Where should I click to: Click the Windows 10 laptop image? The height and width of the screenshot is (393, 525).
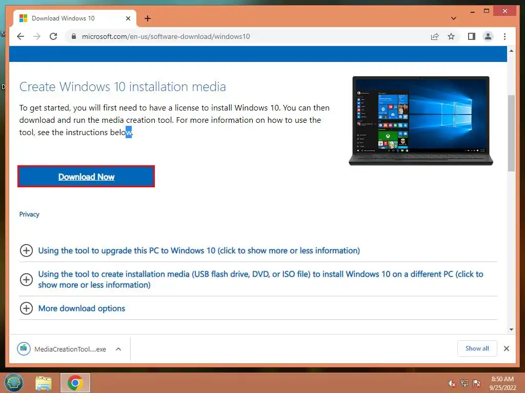(x=421, y=121)
